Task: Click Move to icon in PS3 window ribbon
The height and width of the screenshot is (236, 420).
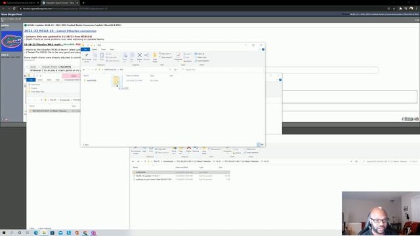Action: coord(125,57)
